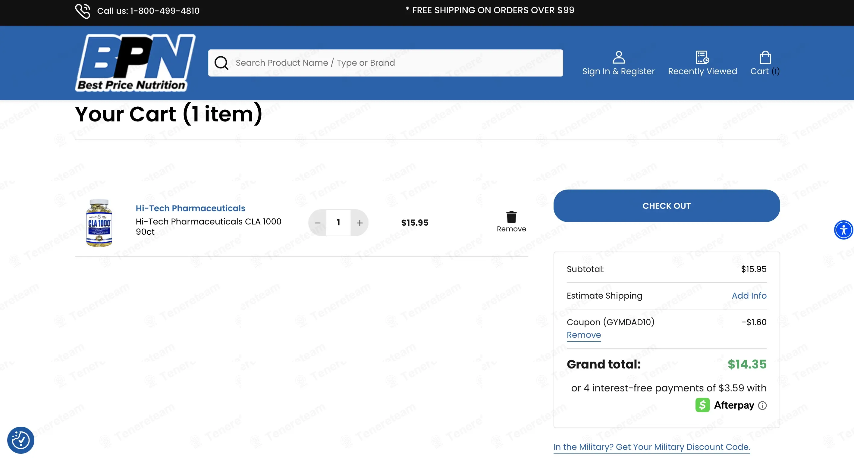Open accessibility widget icon at right edge
This screenshot has height=461, width=854.
[x=844, y=230]
